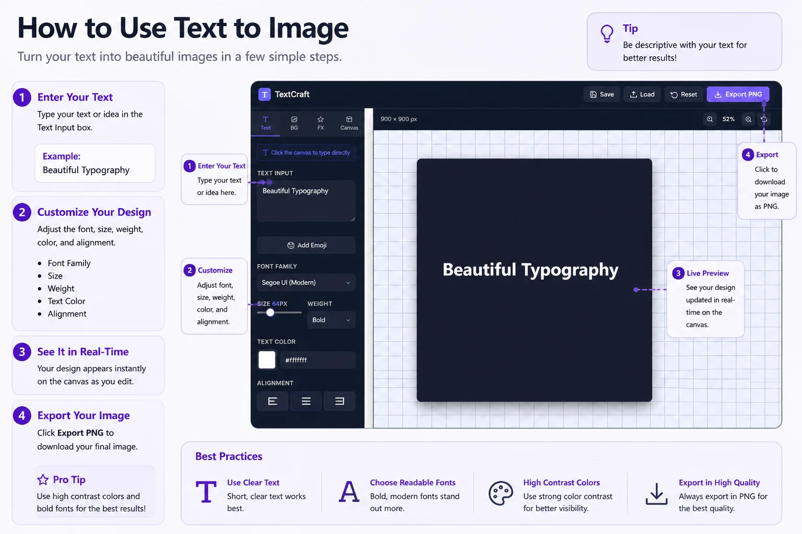The image size is (802, 534).
Task: Export the design with Export PNG
Action: (x=738, y=94)
